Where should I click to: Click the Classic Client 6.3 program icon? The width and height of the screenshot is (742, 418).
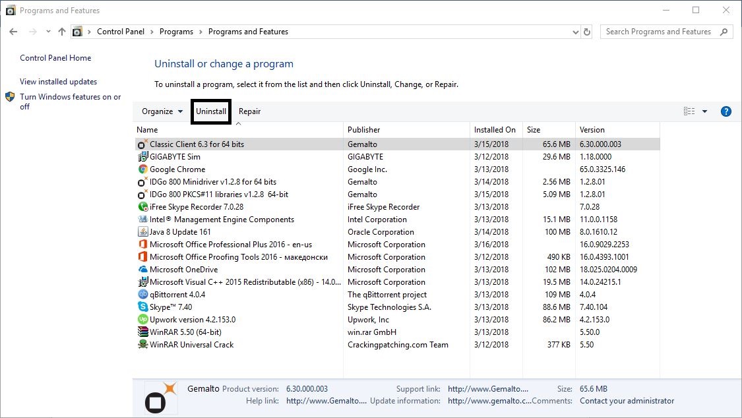(x=142, y=144)
